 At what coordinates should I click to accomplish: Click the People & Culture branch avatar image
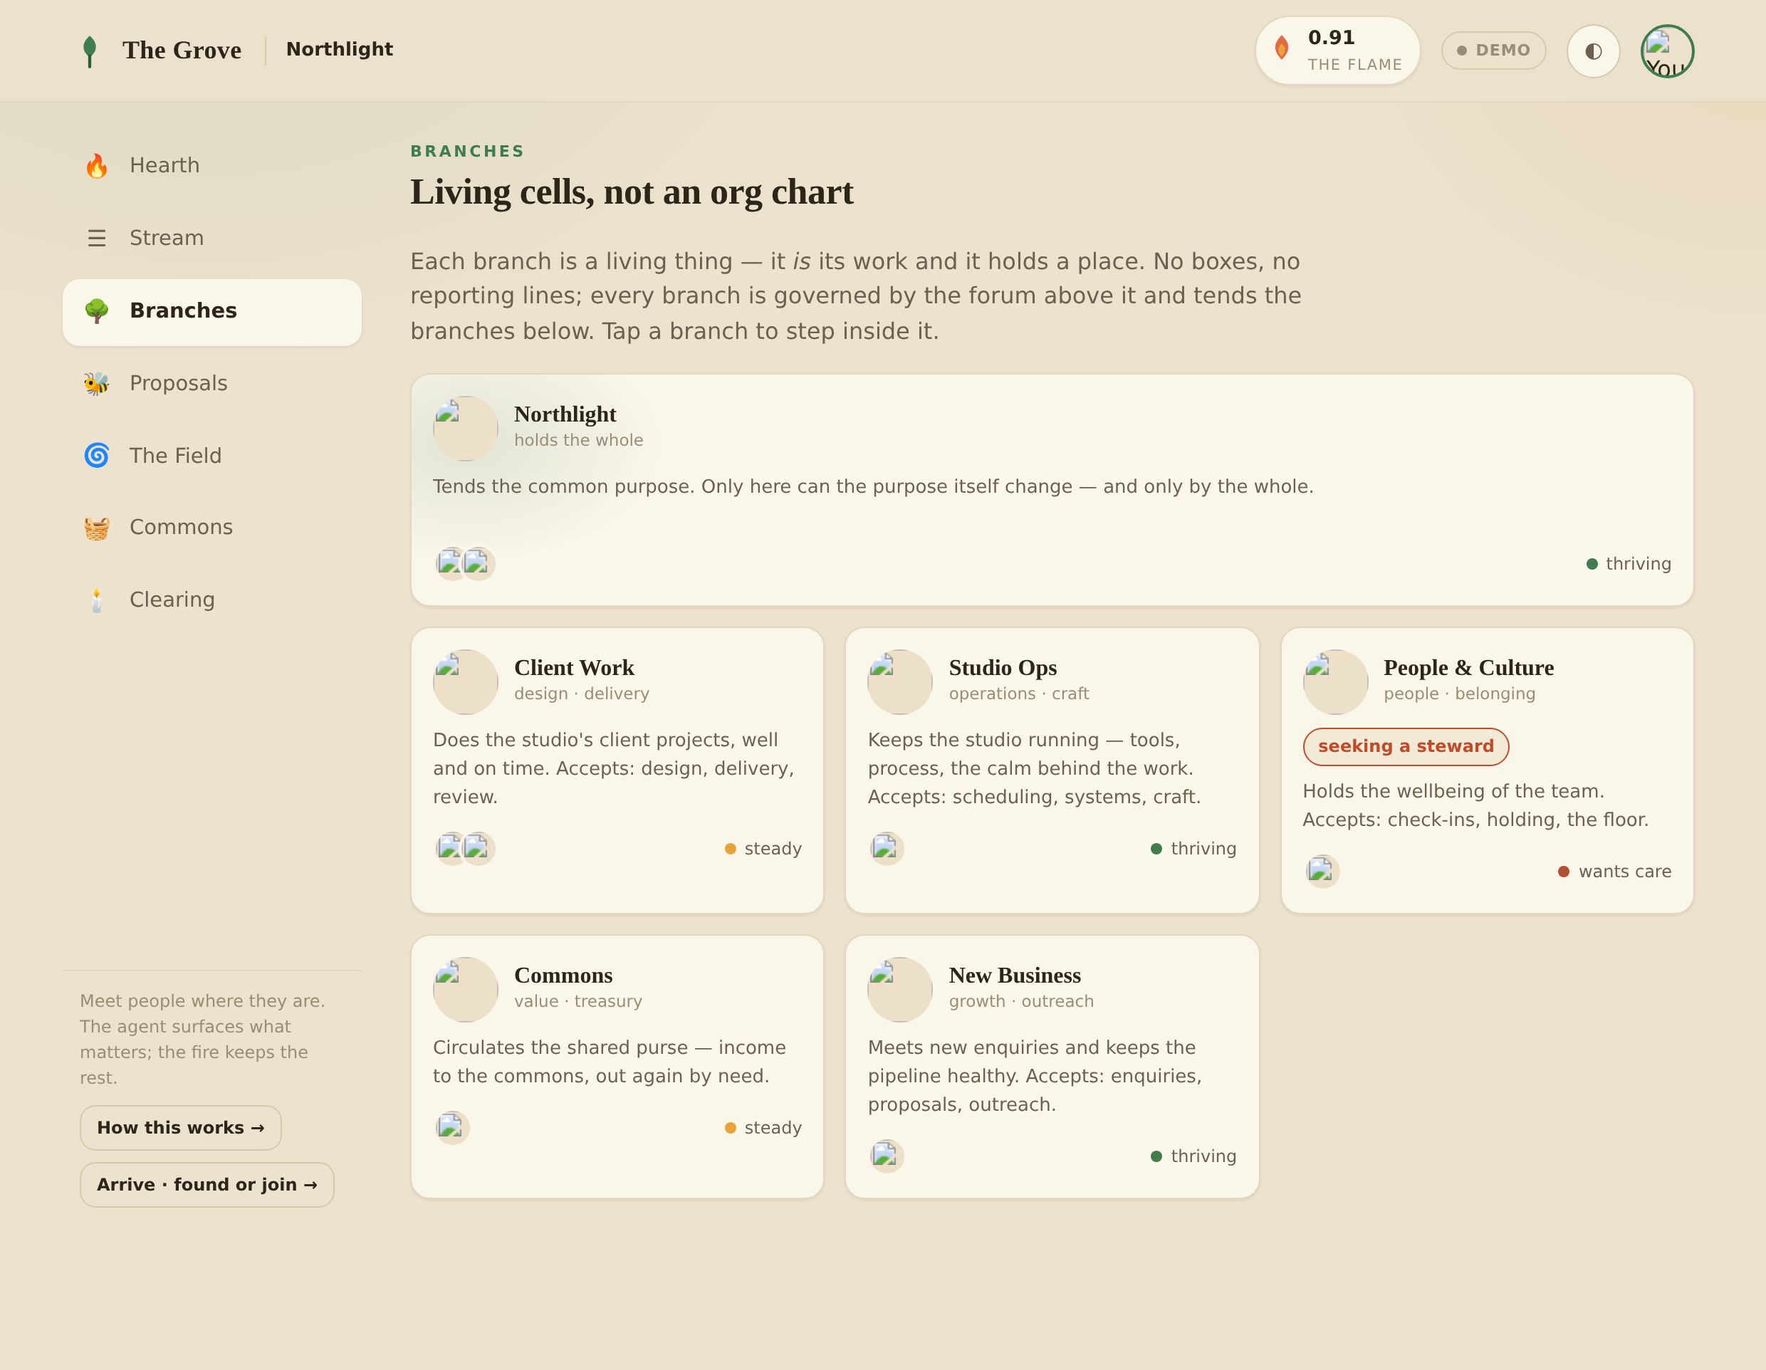tap(1335, 681)
